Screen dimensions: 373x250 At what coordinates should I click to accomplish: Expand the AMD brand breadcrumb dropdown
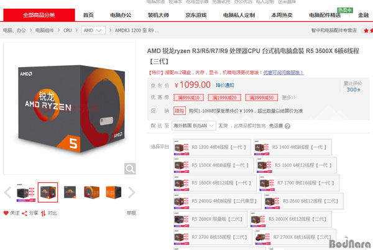pyautogui.click(x=93, y=30)
